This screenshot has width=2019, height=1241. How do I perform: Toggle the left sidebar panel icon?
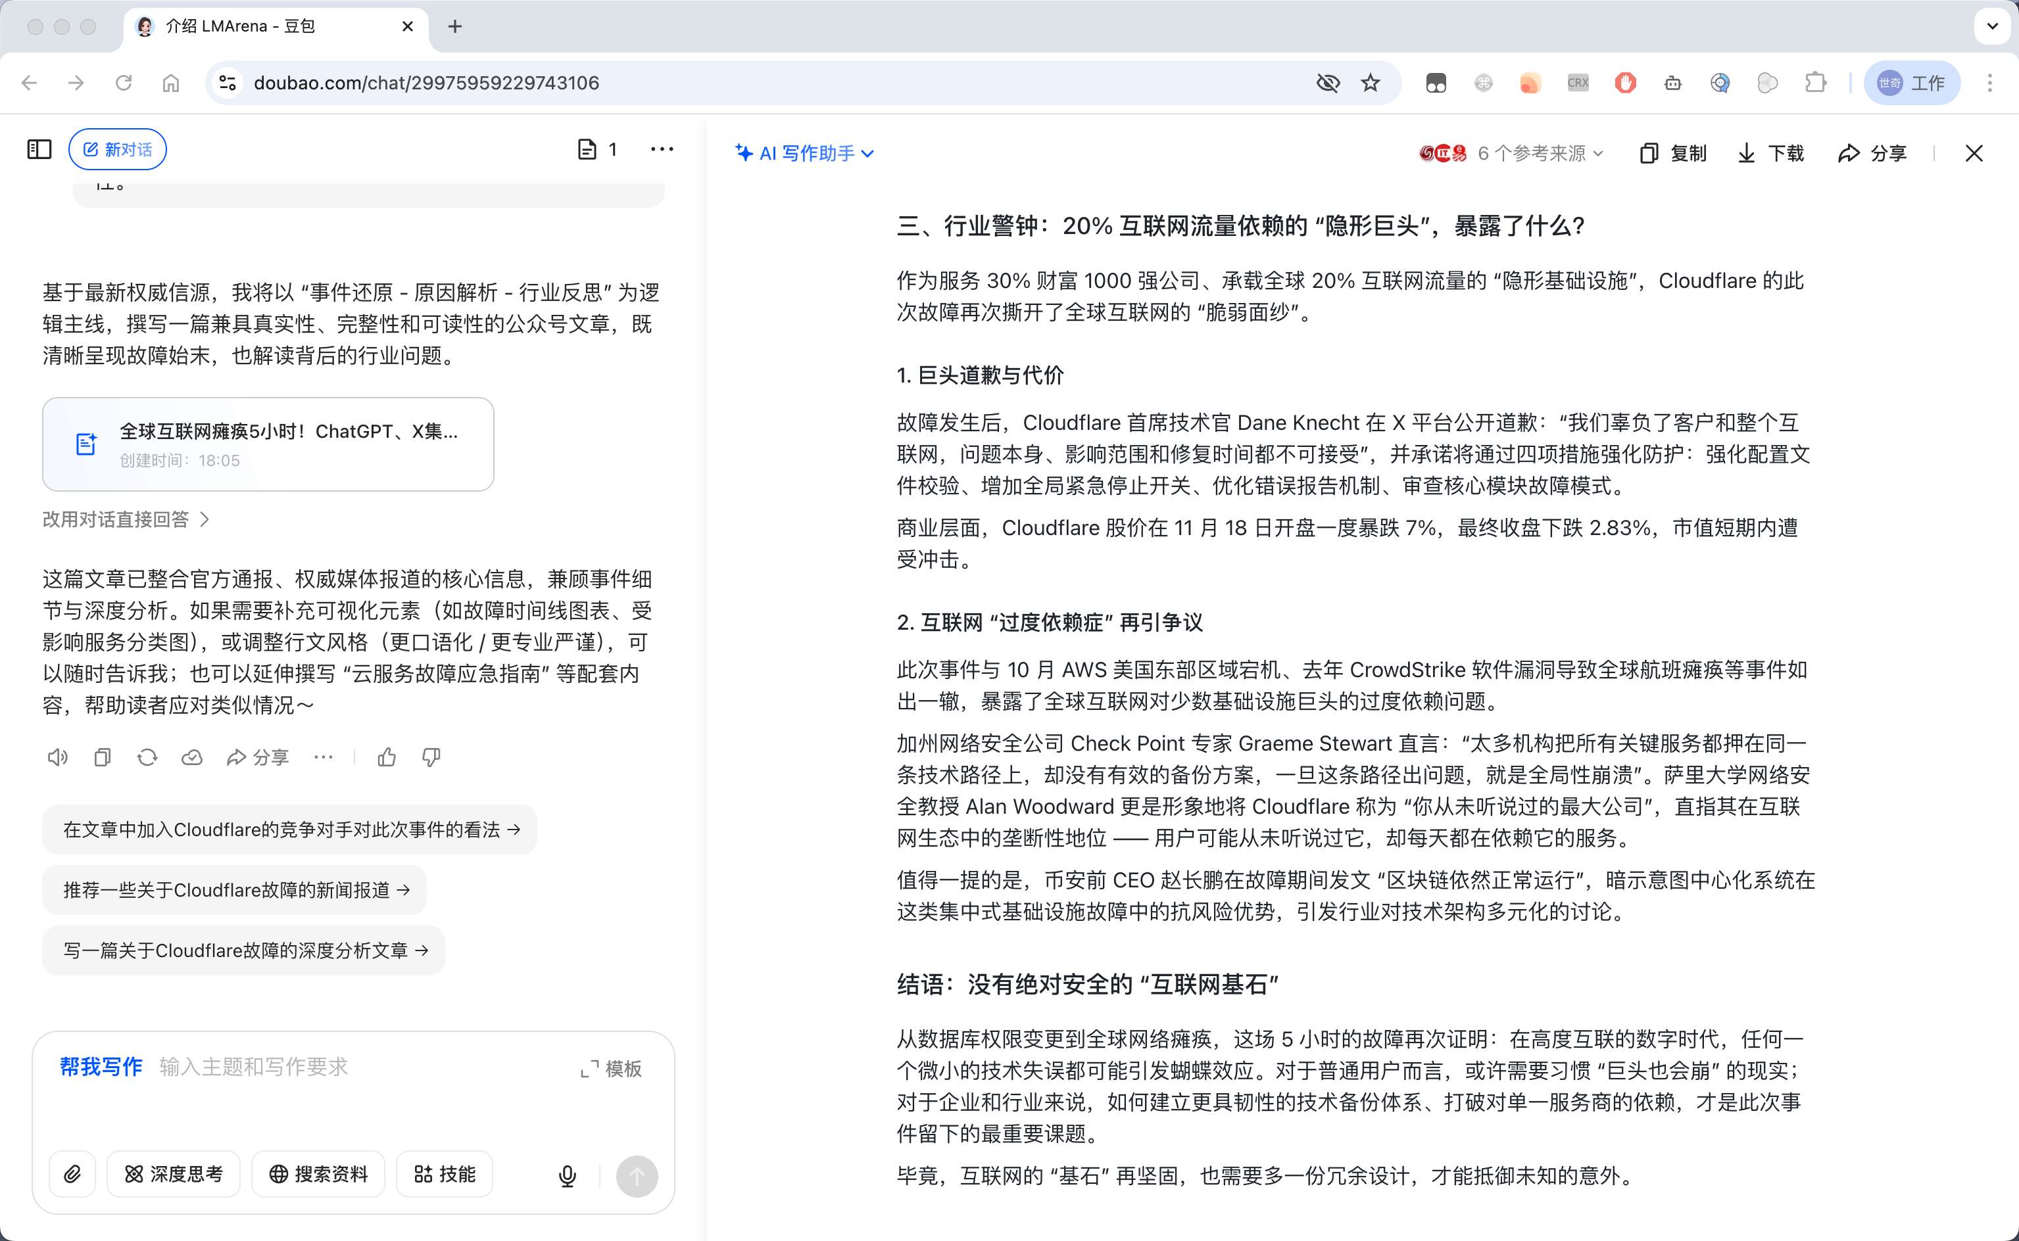click(x=39, y=149)
